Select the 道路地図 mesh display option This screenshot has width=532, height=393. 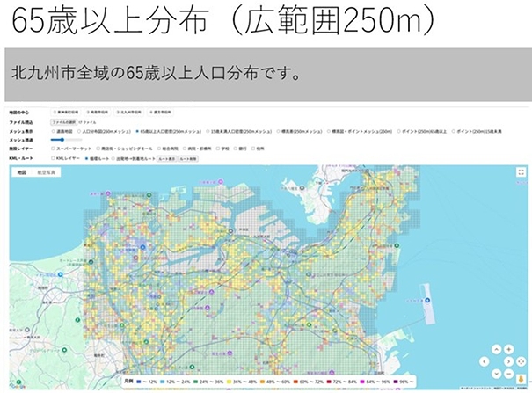55,131
